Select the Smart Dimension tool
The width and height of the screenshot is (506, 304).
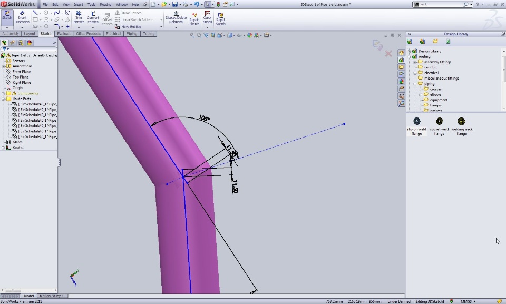click(x=22, y=17)
